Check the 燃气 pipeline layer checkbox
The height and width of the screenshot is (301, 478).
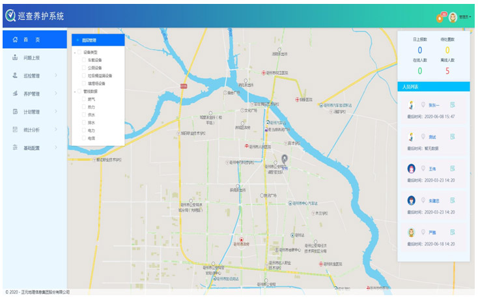point(83,99)
